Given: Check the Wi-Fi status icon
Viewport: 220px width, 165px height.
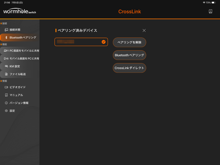Looking at the screenshot, I should 204,2.
